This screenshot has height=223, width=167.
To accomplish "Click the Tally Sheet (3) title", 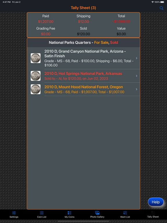I will [83, 8].
